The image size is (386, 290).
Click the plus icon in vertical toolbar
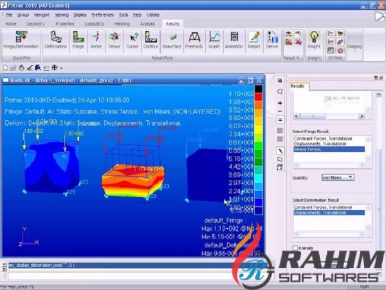(x=280, y=103)
